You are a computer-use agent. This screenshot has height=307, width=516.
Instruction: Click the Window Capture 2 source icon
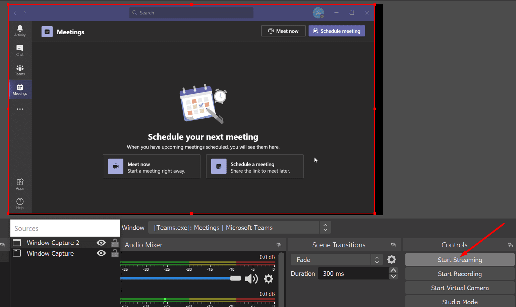17,243
